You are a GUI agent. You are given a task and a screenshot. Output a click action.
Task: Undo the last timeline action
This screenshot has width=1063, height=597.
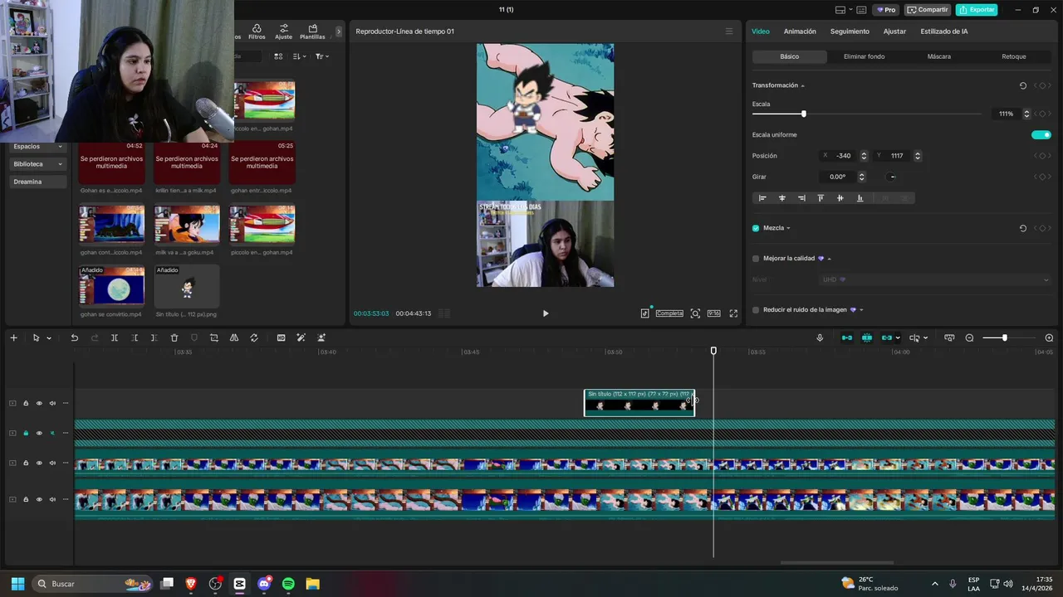(x=74, y=337)
